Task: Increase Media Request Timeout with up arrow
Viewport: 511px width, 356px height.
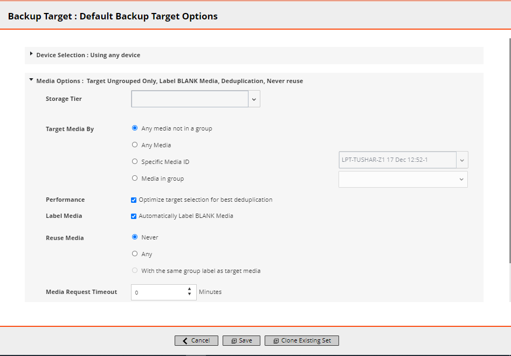Action: coord(190,289)
